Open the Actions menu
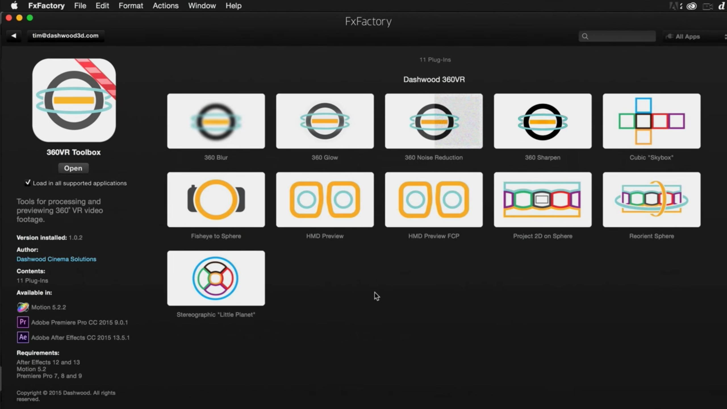The width and height of the screenshot is (727, 409). point(166,6)
